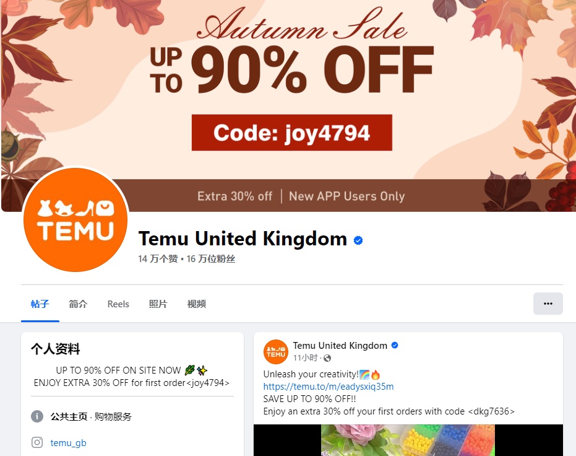Screen dimensions: 576x456
Task: Click the info icon next to 公共主页
Action: tap(37, 416)
